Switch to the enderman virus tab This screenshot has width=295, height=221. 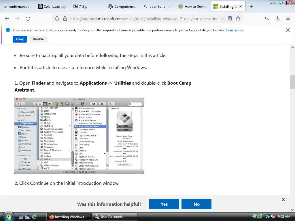[x=17, y=6]
